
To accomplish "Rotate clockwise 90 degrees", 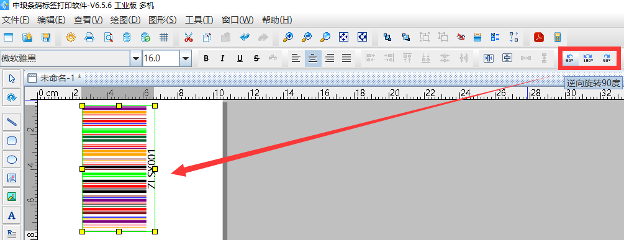I will [x=607, y=58].
